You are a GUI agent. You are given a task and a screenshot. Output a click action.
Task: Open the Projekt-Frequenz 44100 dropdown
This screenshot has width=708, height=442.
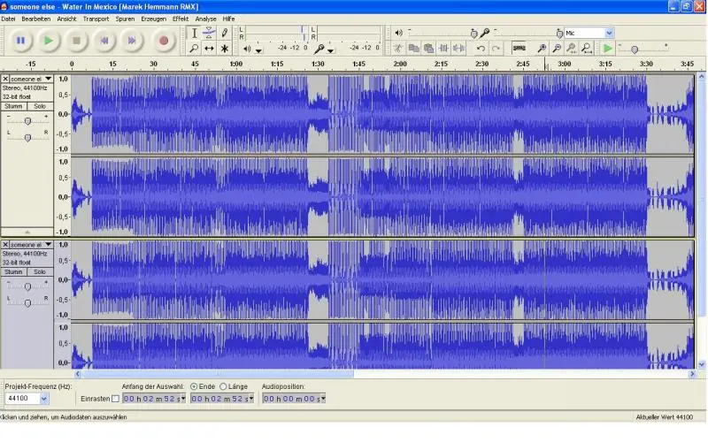point(44,399)
